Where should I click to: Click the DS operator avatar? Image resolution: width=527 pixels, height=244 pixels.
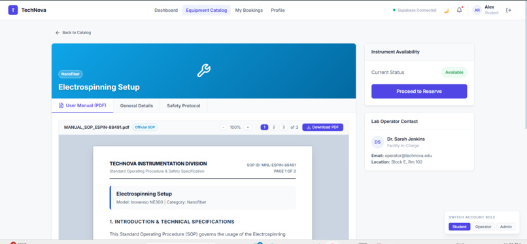[377, 142]
